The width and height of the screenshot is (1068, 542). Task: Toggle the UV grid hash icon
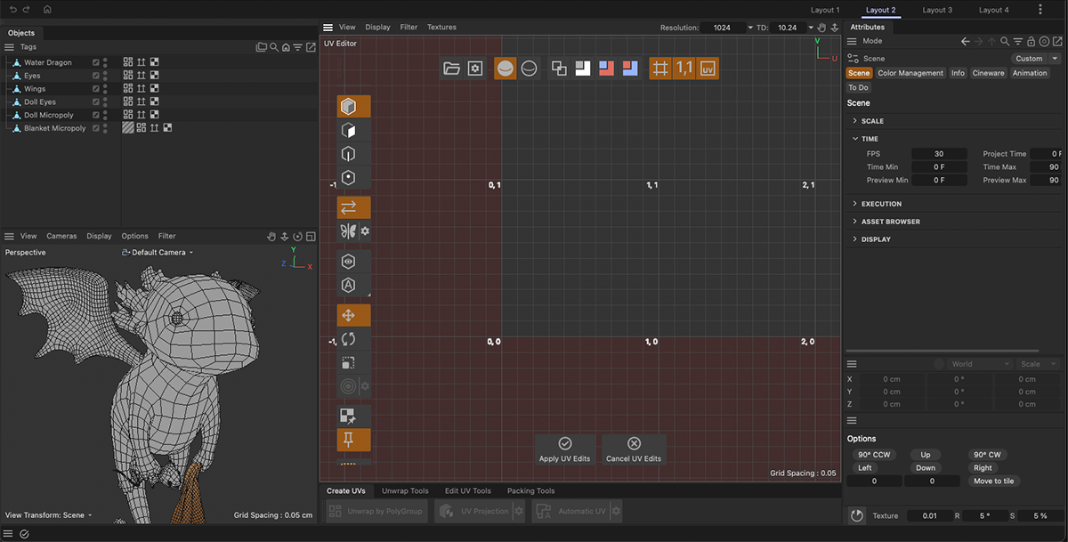(x=660, y=69)
